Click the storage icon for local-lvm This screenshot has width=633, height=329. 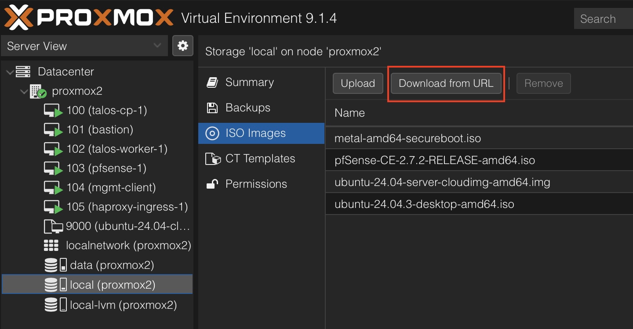tap(55, 304)
